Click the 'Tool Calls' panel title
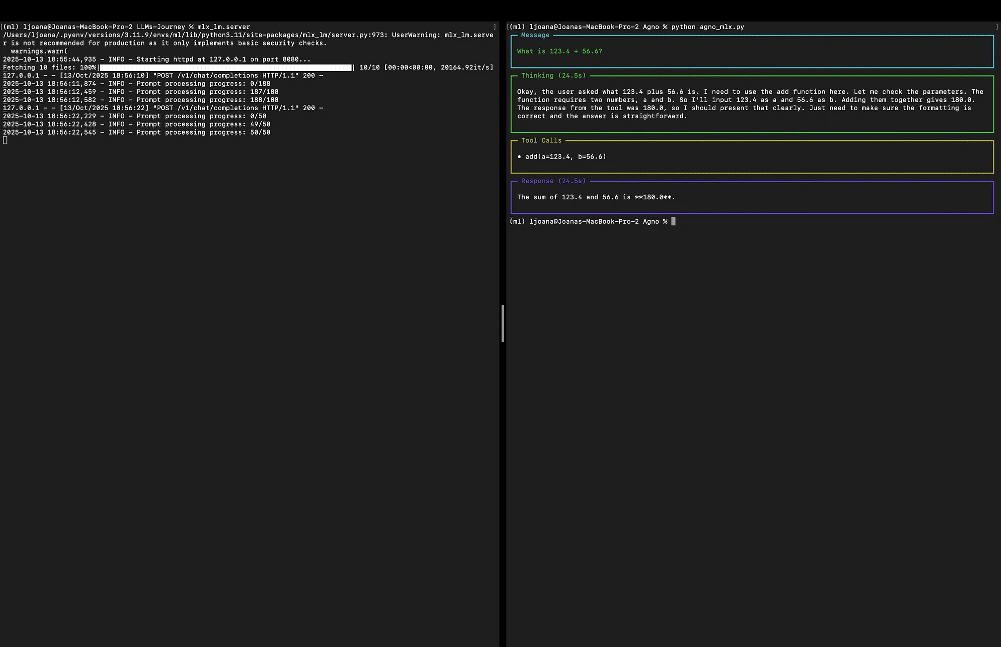 [x=541, y=141]
